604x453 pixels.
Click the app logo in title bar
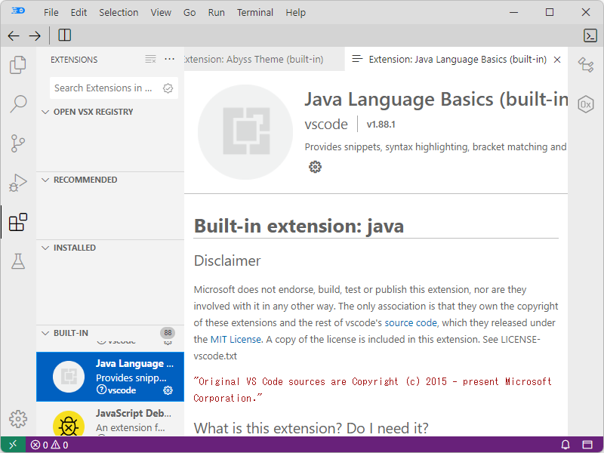pos(18,11)
